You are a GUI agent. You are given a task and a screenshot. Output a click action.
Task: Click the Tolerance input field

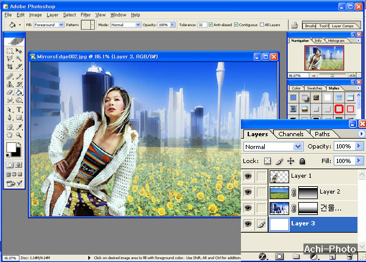(202, 25)
